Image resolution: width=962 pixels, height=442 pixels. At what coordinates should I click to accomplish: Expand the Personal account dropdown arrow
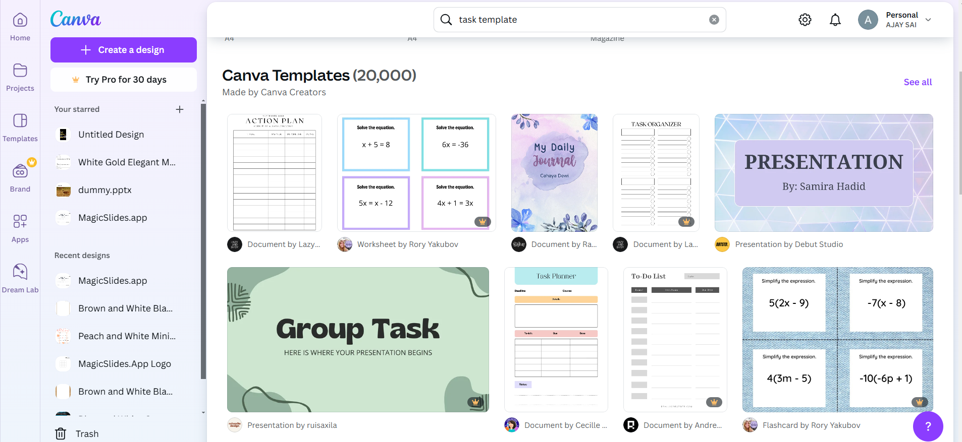[x=928, y=20]
